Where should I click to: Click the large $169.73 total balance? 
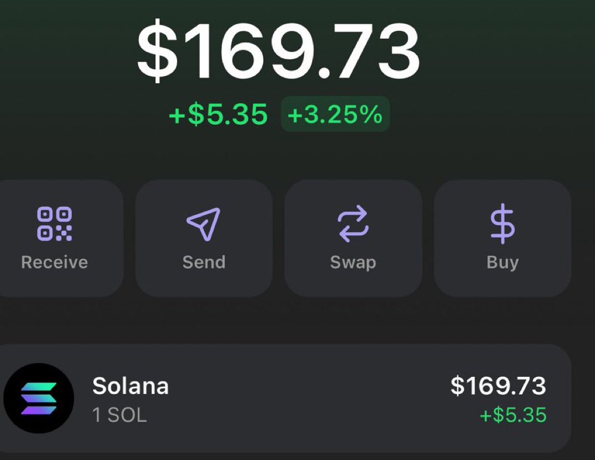(279, 51)
